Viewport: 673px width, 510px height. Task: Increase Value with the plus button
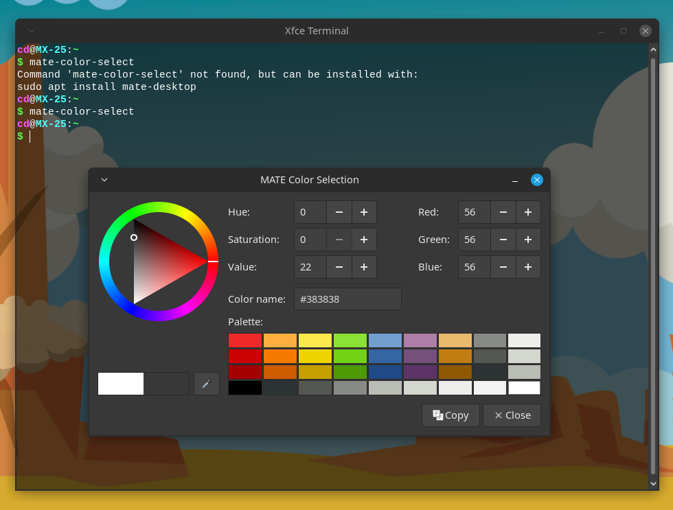click(364, 267)
